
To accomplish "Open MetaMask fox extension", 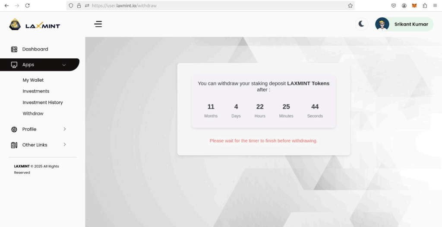I will click(x=414, y=6).
